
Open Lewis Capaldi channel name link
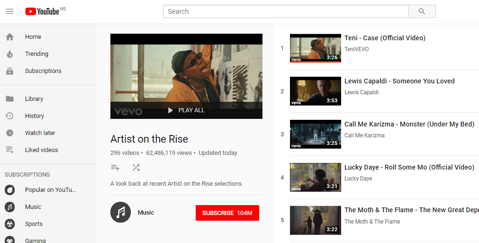click(362, 92)
